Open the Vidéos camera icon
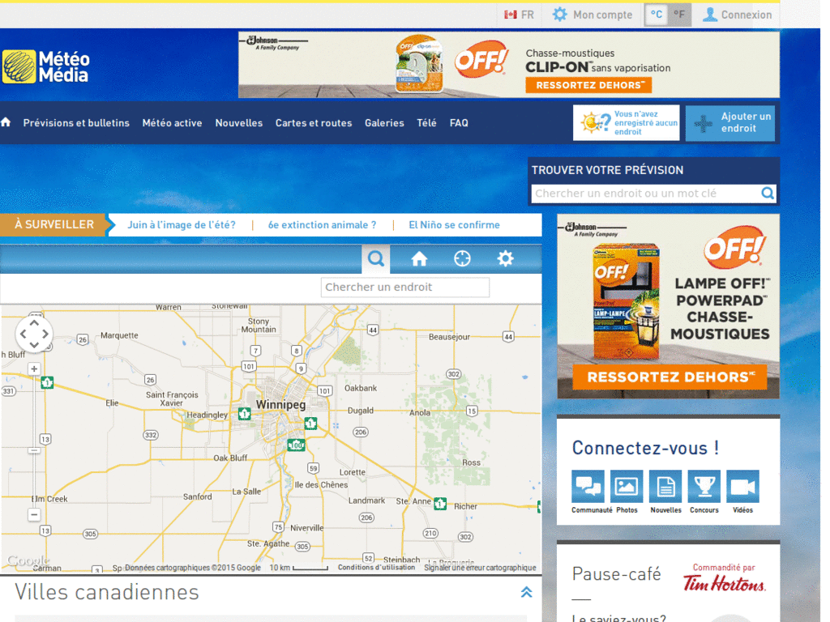 click(742, 486)
